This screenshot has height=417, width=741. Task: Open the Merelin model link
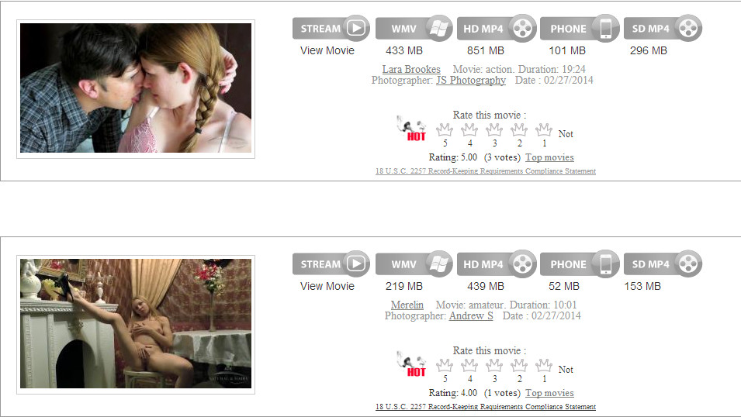click(407, 305)
